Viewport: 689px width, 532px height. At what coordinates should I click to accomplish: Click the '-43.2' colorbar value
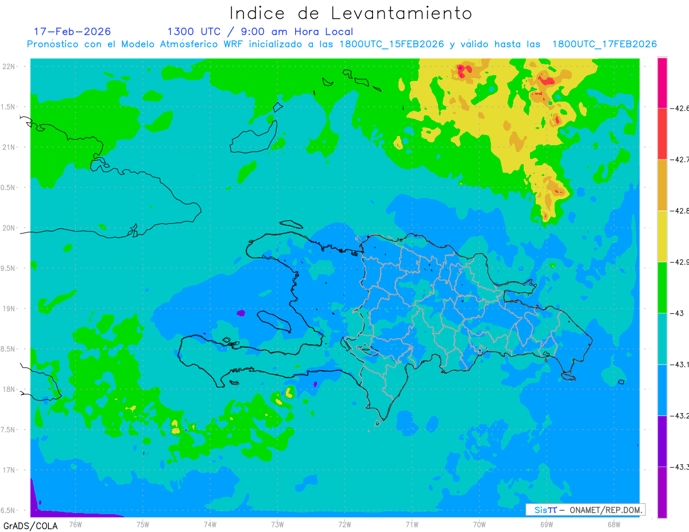click(679, 415)
